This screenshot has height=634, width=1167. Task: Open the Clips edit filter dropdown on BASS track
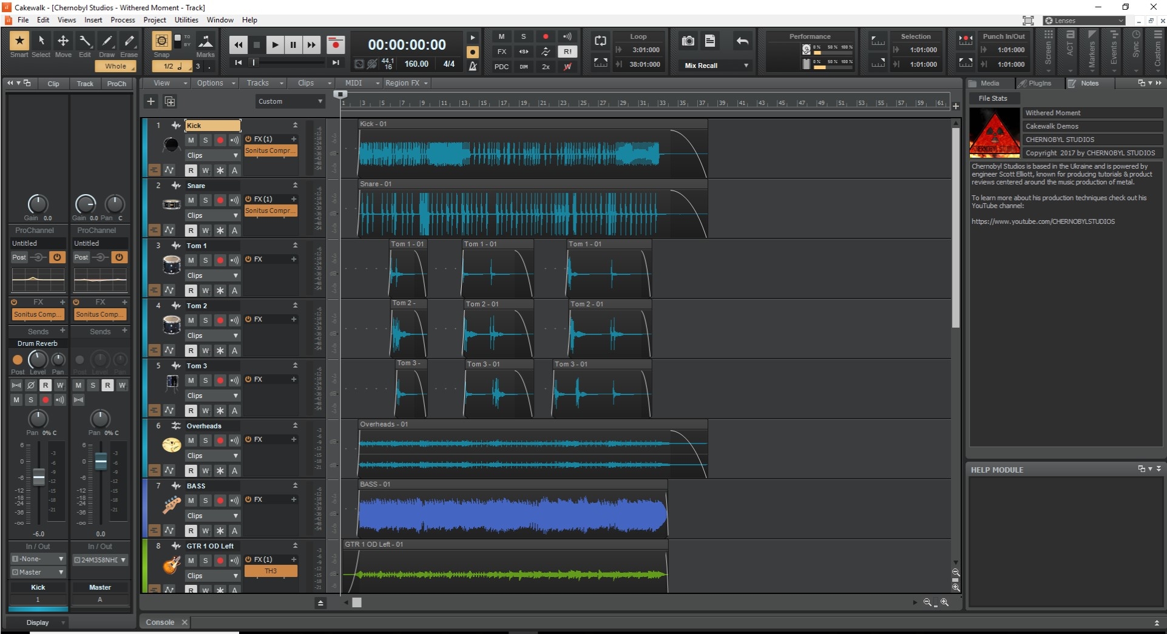(212, 516)
